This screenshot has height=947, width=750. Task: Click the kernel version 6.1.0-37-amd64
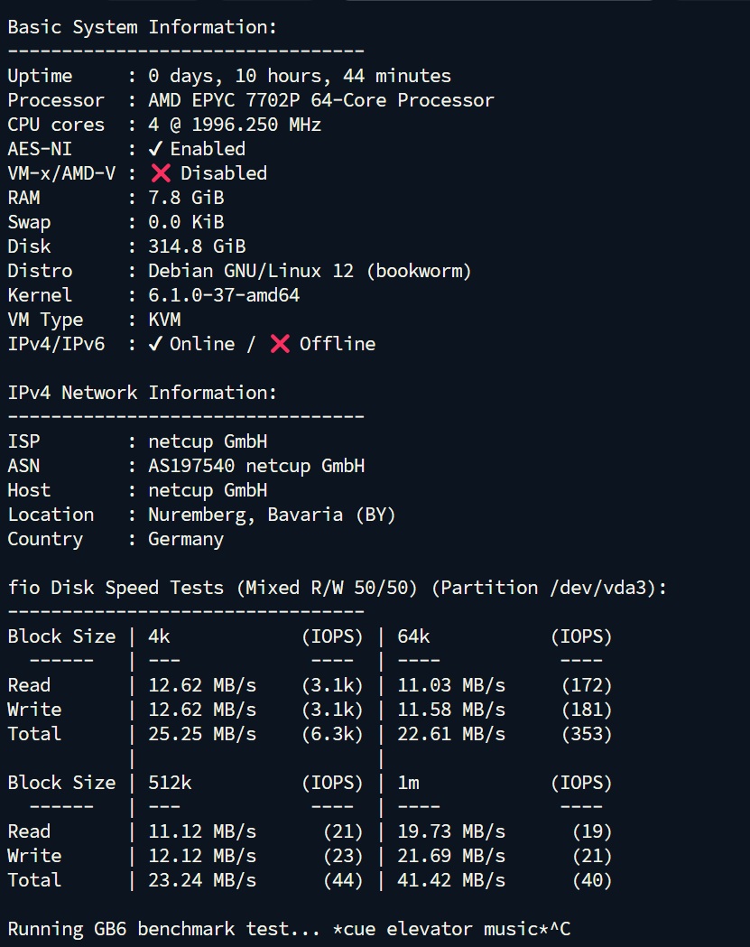(224, 295)
